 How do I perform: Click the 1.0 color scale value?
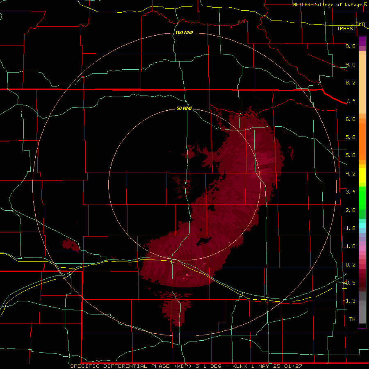(351, 246)
